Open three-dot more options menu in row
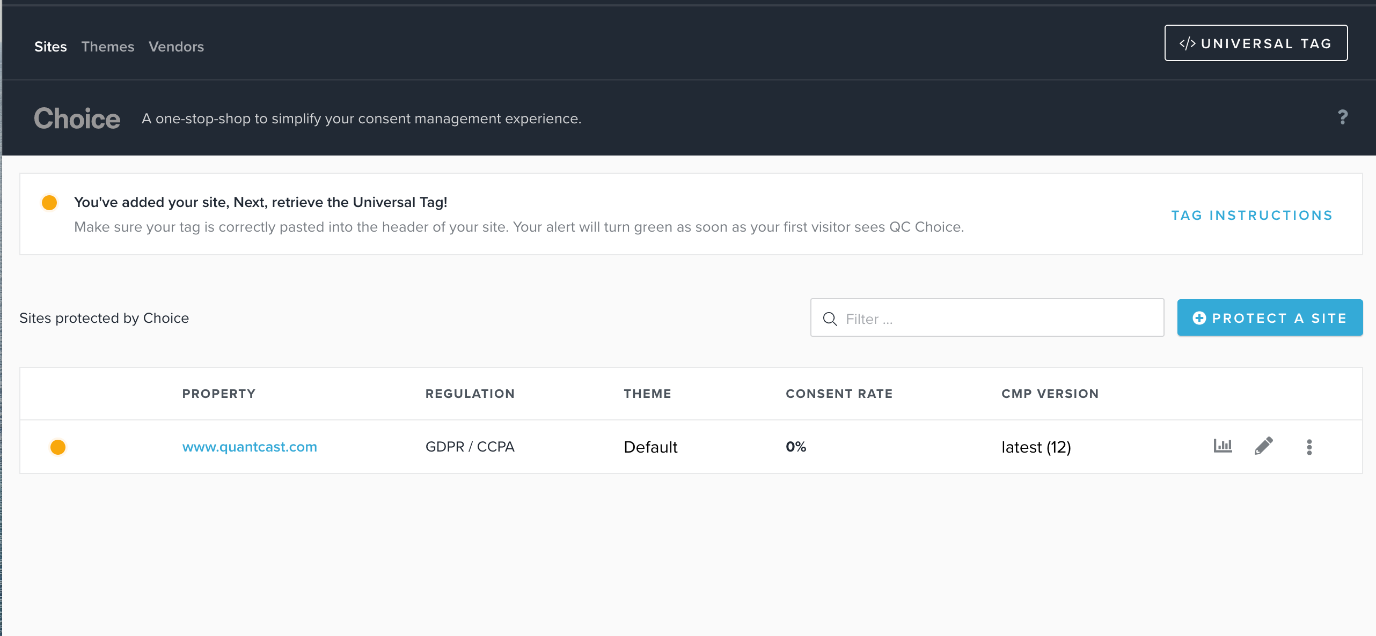The image size is (1376, 636). [x=1309, y=447]
